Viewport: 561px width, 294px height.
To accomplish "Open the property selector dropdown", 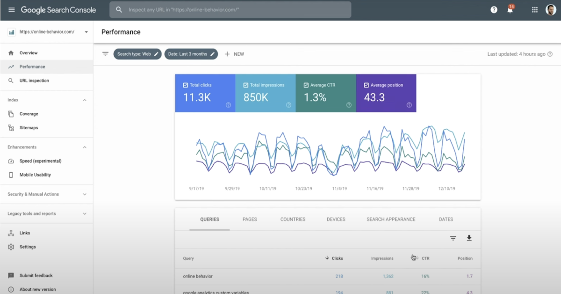I will pyautogui.click(x=86, y=32).
